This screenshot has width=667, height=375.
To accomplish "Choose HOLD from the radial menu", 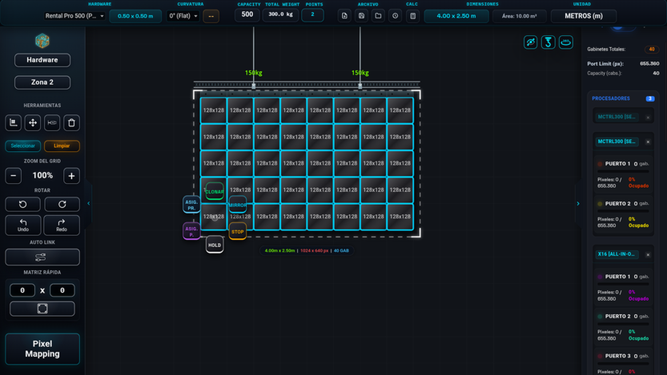I will 215,245.
